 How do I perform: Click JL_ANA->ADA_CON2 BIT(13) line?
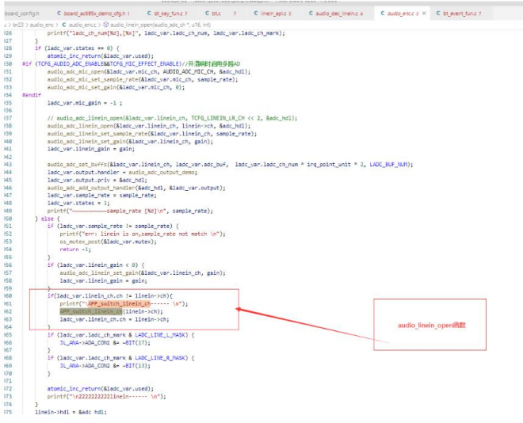[105, 366]
